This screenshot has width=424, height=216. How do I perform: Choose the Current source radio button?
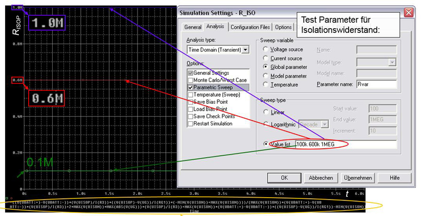(266, 58)
